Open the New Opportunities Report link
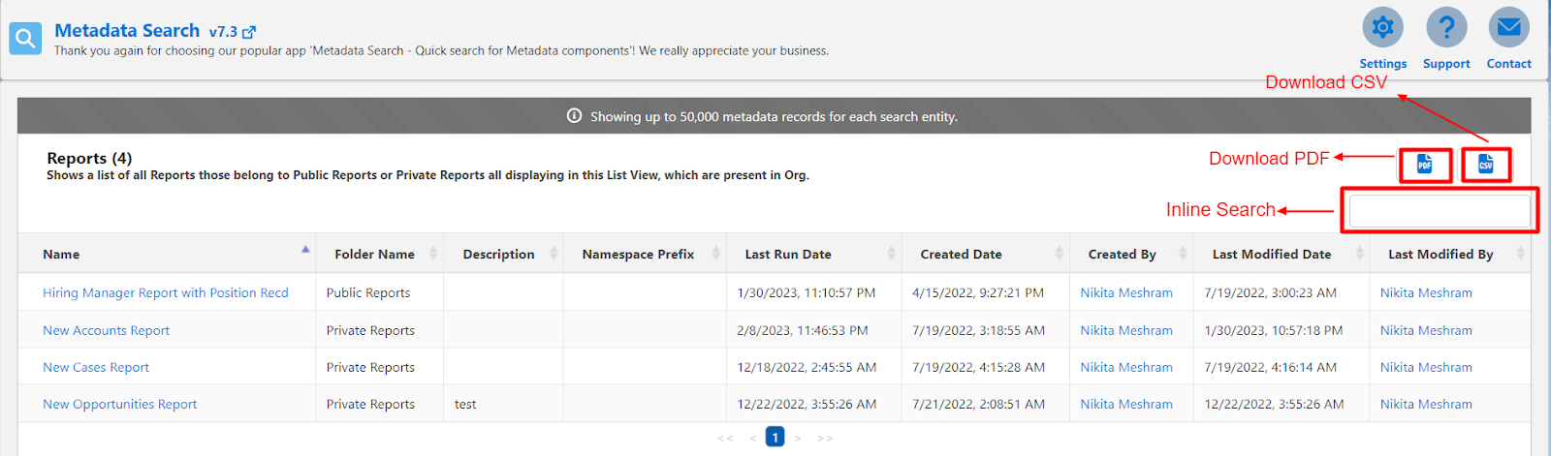1551x456 pixels. coord(119,404)
